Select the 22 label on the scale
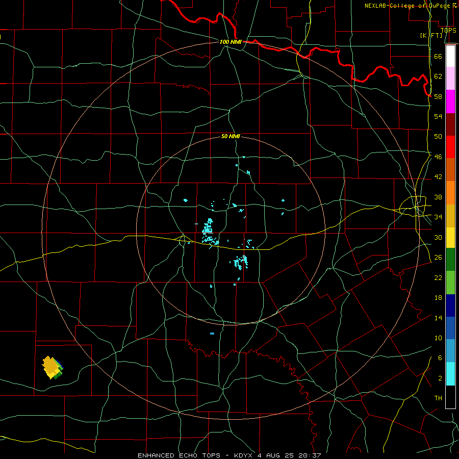459x459 pixels. 438,277
